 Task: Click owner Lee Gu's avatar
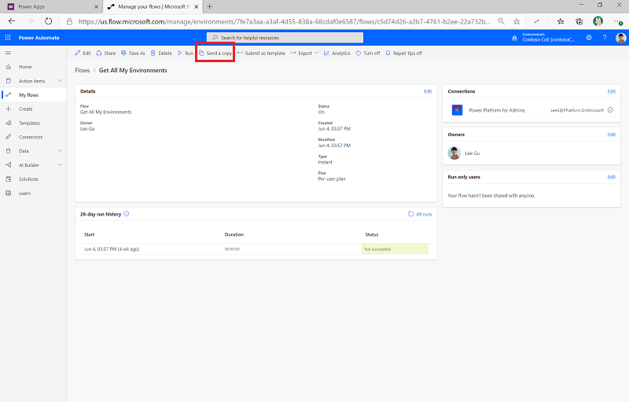tap(454, 153)
